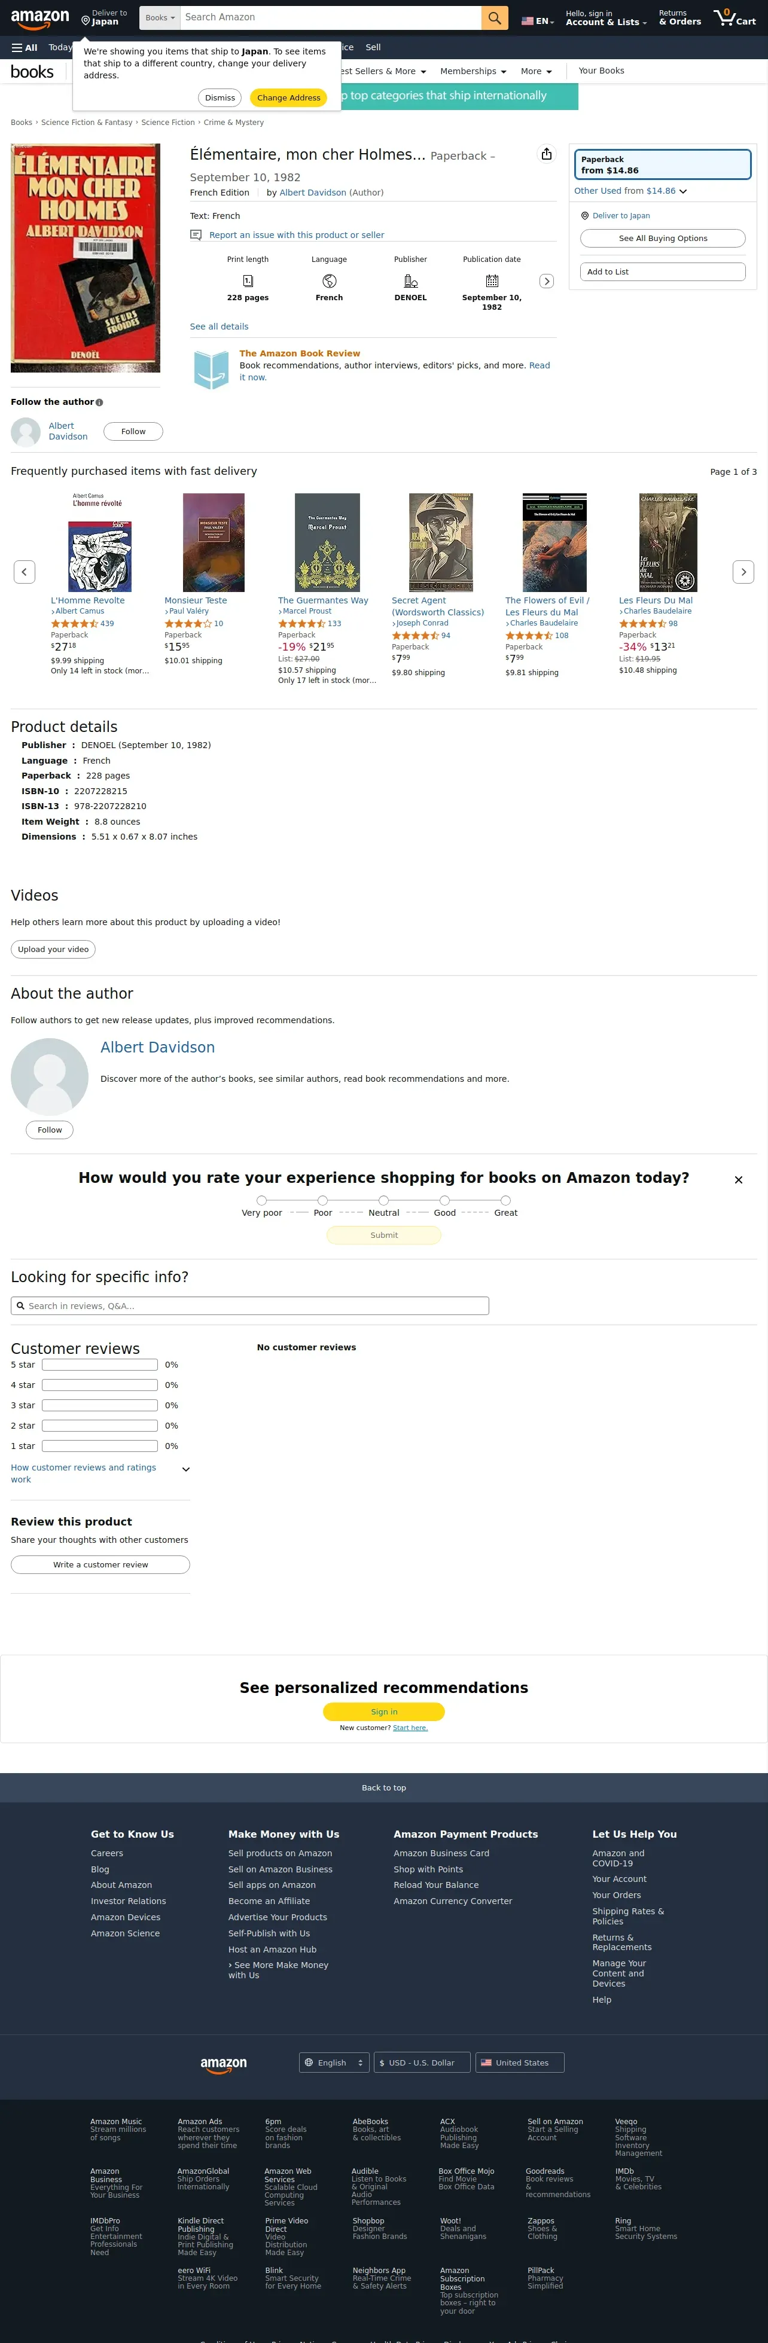Select the Great rating option

(x=505, y=1200)
